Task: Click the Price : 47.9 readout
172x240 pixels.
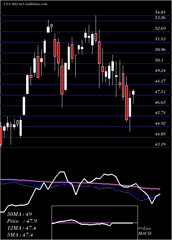Action: [22, 221]
